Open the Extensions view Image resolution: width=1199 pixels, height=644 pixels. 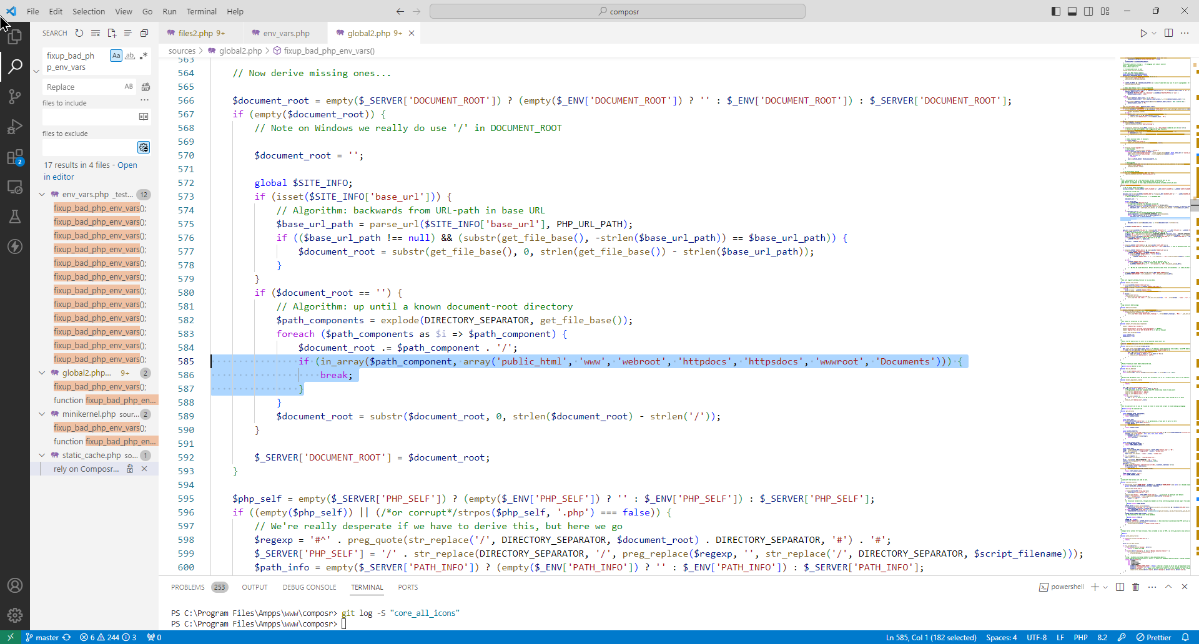[x=15, y=157]
